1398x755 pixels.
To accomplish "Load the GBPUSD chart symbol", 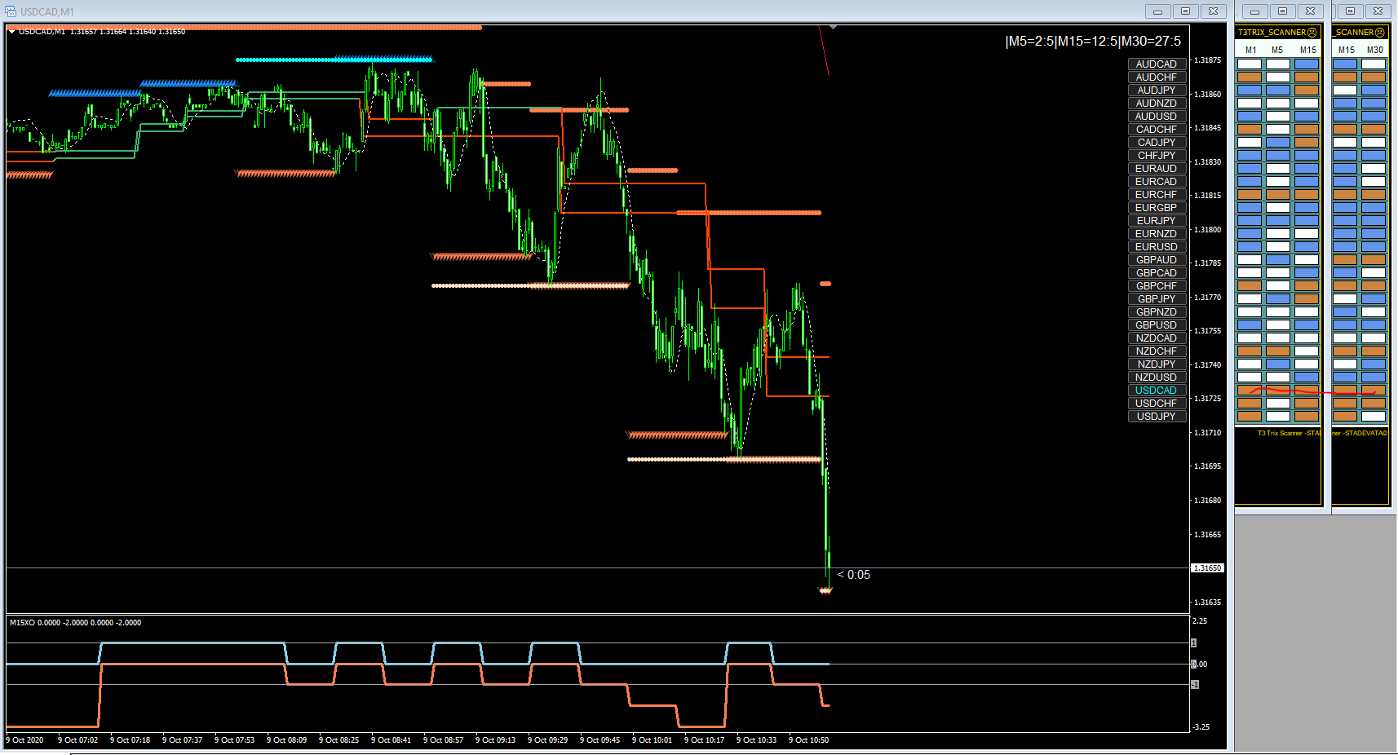I will coord(1157,325).
